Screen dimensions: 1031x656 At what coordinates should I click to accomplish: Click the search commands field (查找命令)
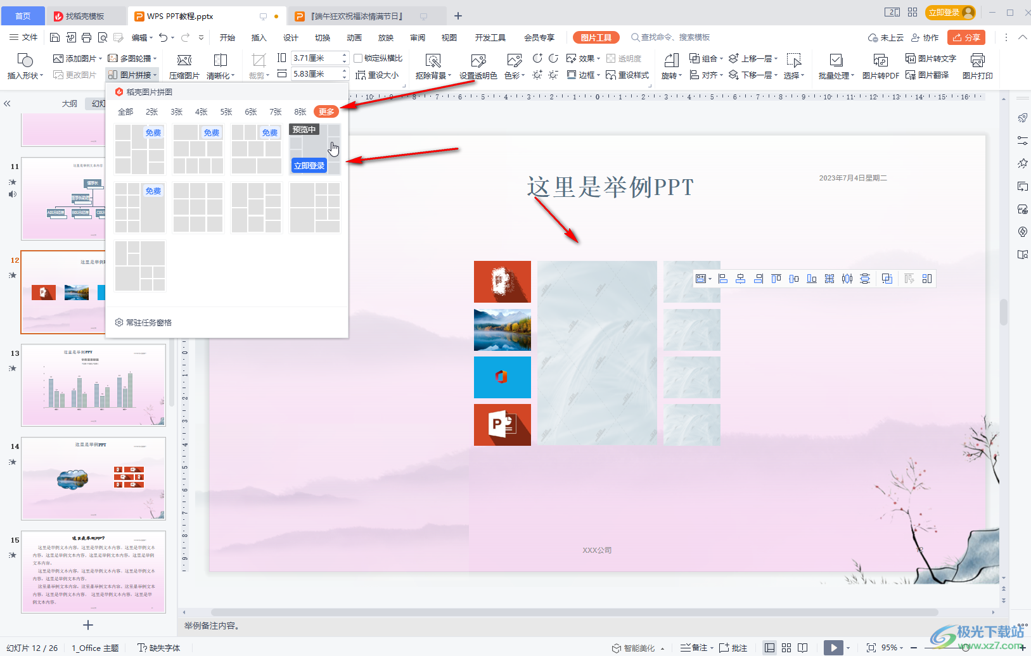point(670,37)
